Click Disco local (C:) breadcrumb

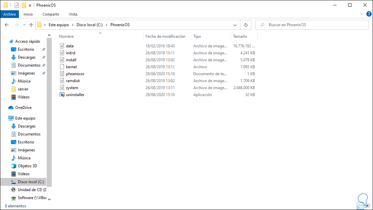(x=90, y=25)
